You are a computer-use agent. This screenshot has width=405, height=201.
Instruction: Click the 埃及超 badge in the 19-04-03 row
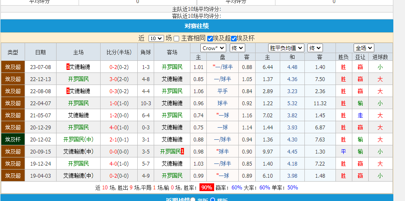click(x=13, y=176)
